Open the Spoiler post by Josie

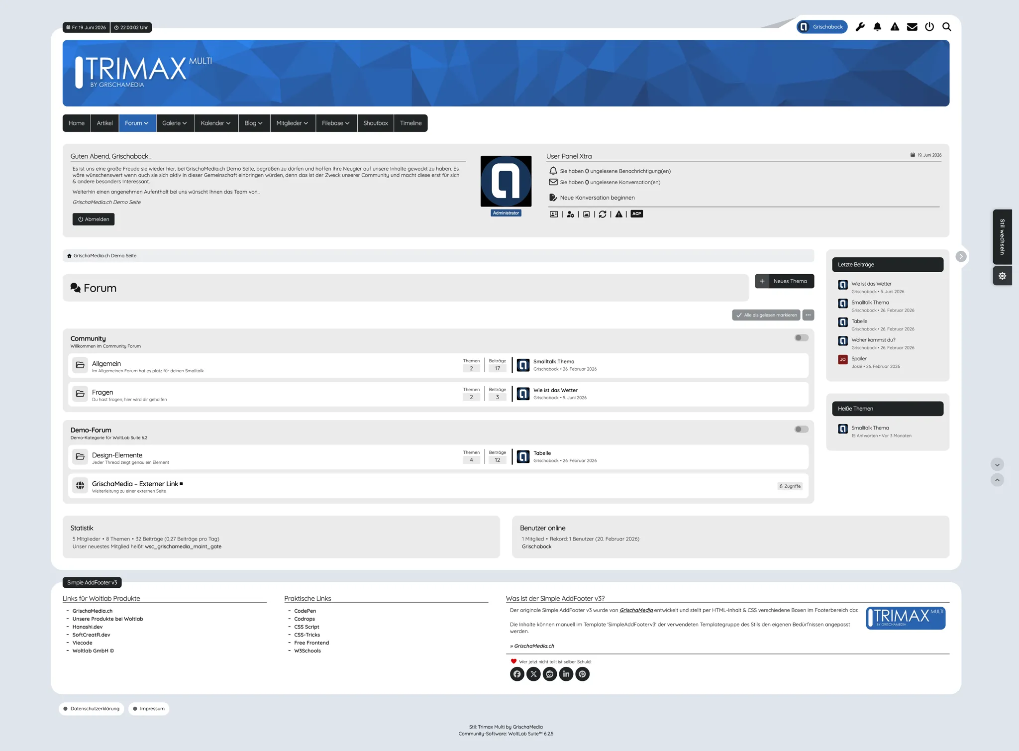(x=859, y=358)
